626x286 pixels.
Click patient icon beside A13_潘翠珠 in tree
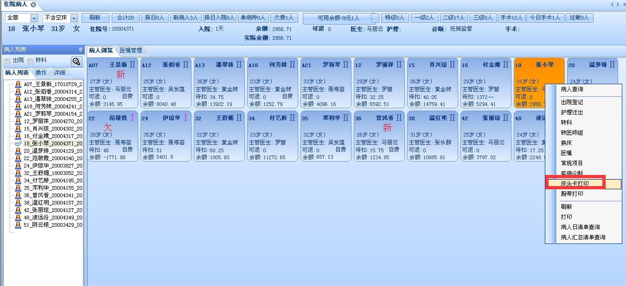pyautogui.click(x=18, y=99)
